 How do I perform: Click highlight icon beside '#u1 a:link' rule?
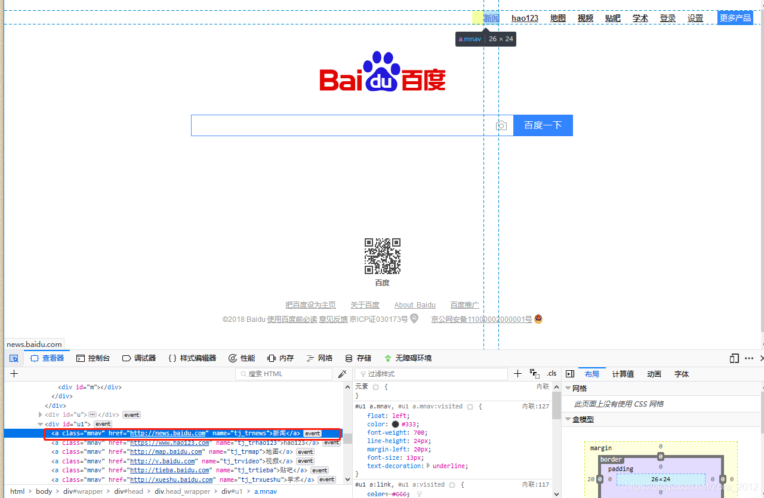[452, 485]
